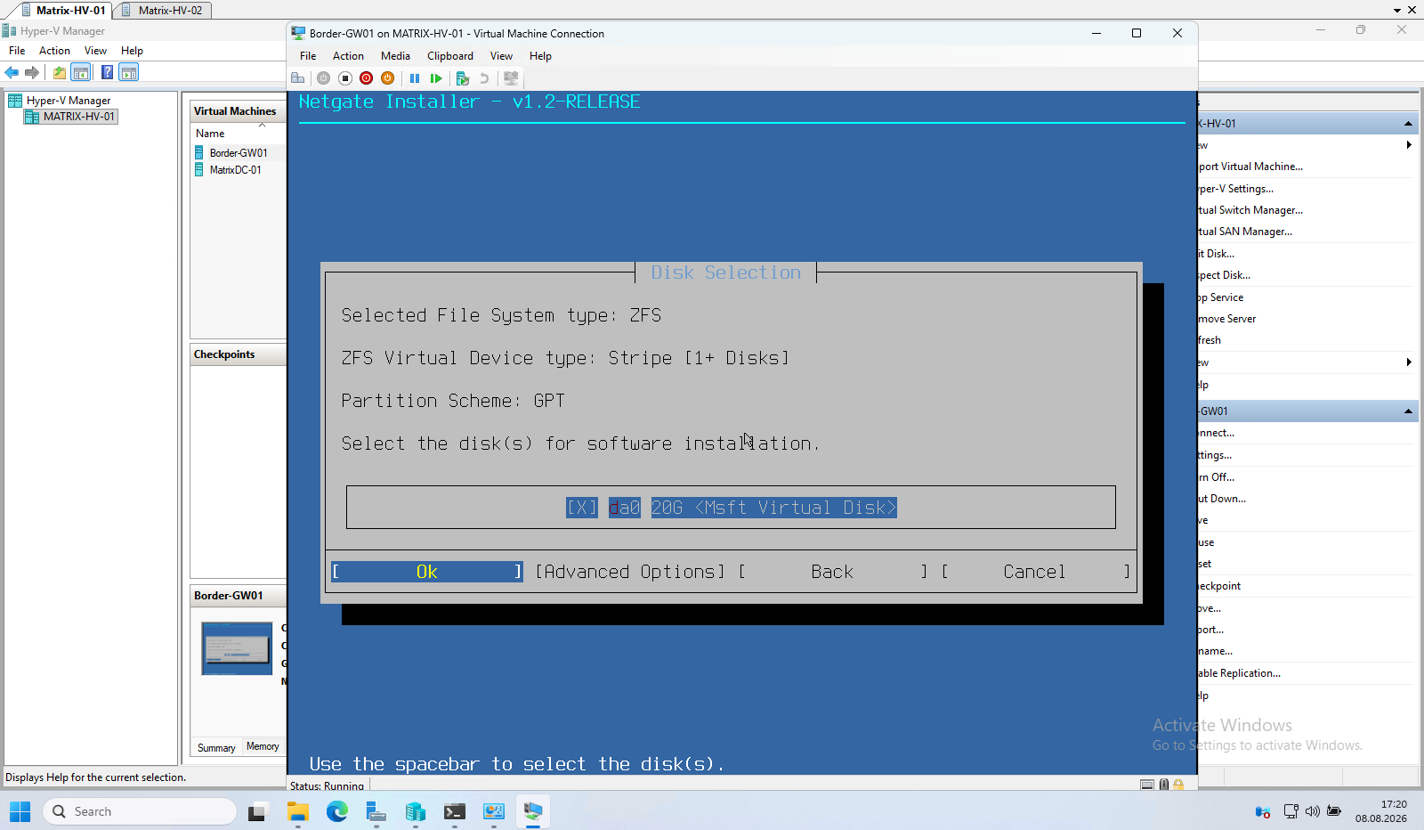The image size is (1424, 830).
Task: Click the Name column sort arrow
Action: coord(262,126)
